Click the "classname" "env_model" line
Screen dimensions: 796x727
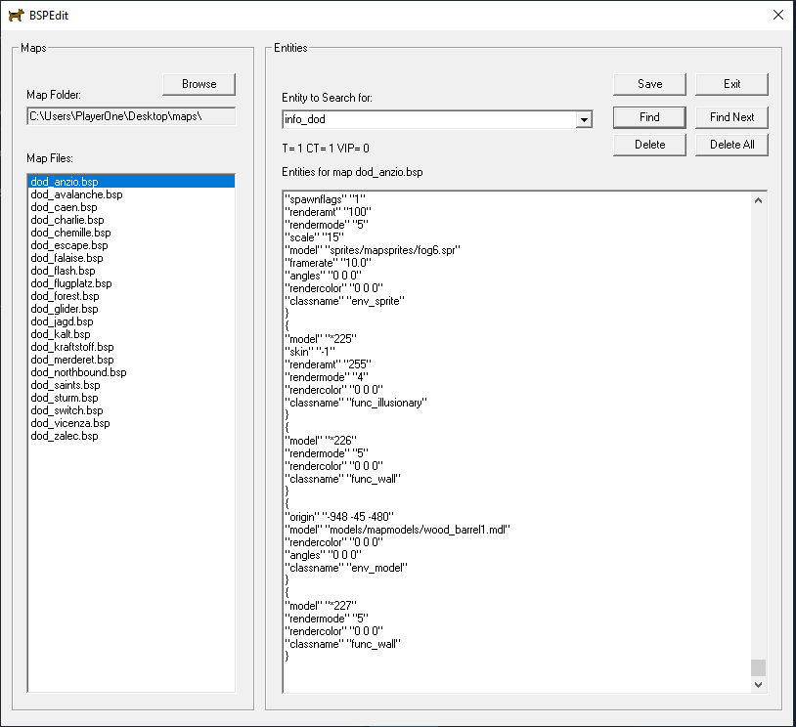point(346,567)
